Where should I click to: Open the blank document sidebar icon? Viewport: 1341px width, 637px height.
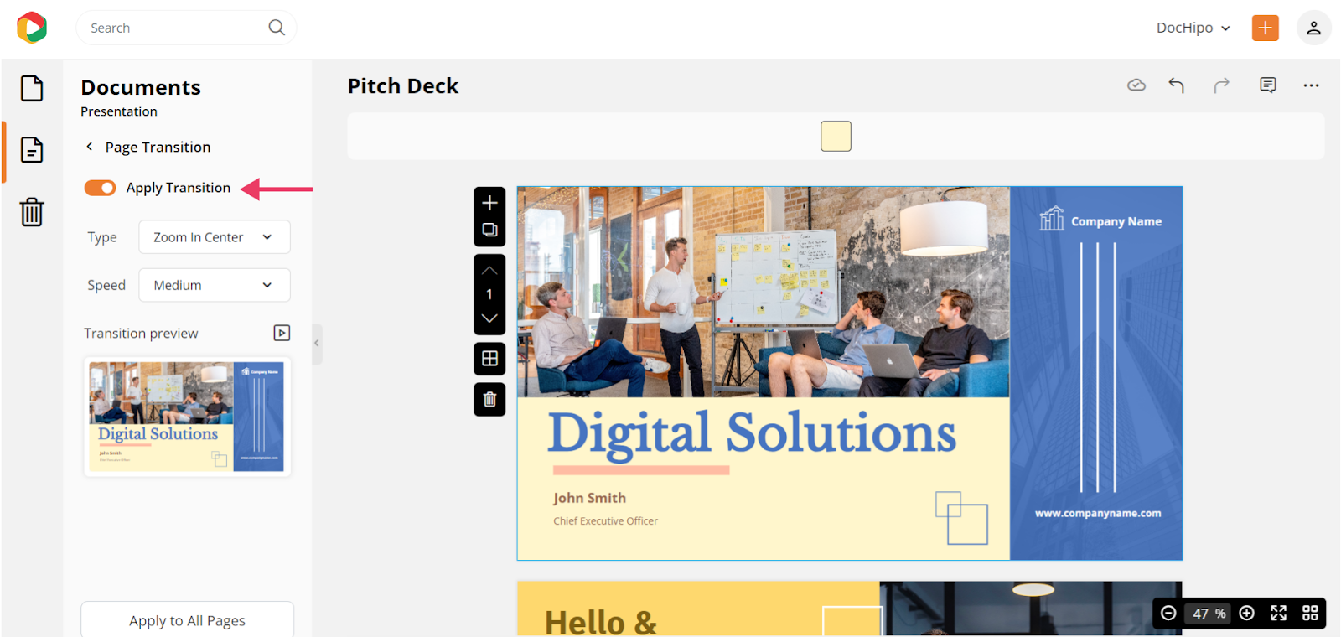click(32, 88)
